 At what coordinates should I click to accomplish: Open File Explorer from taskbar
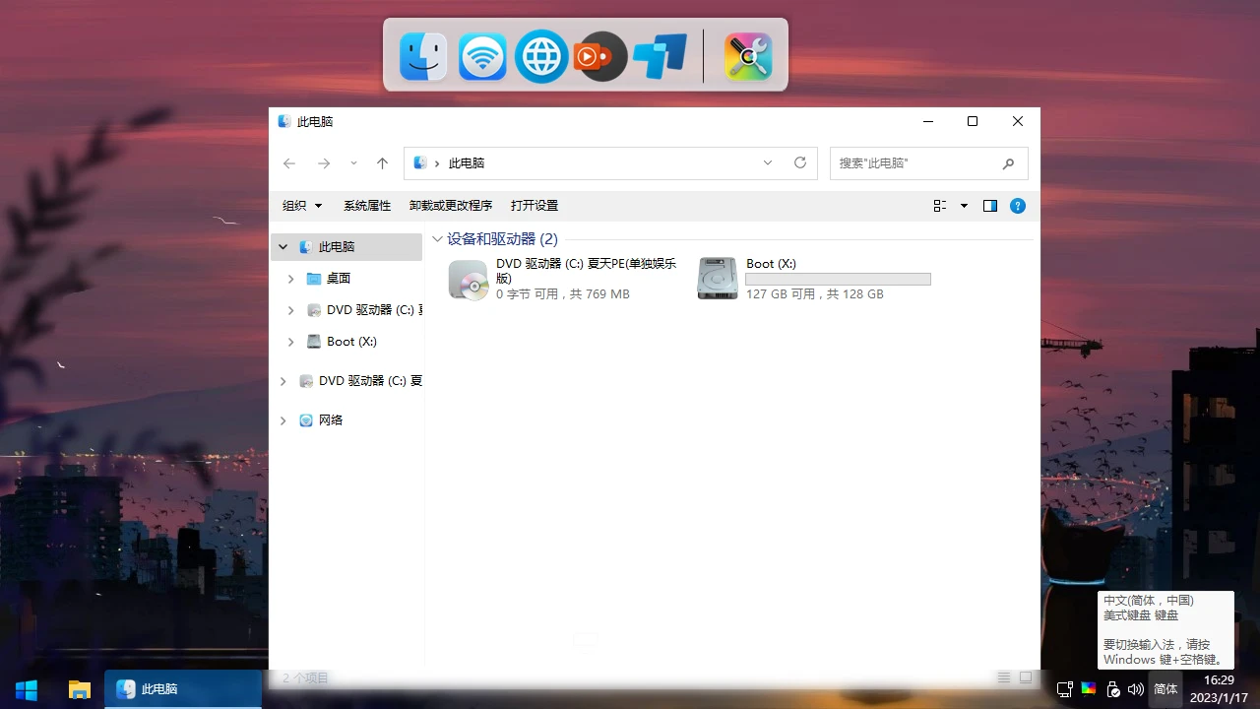click(x=80, y=689)
